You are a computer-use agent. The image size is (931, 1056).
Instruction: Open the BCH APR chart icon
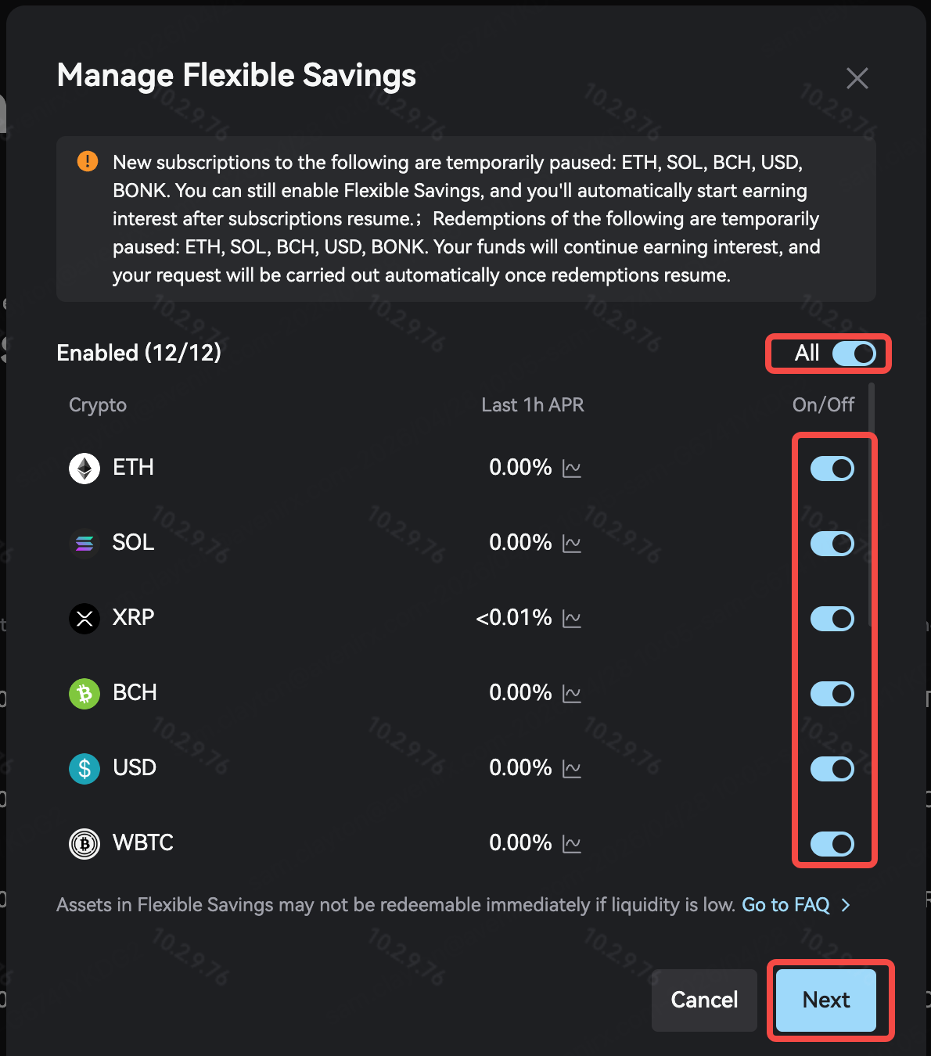point(572,695)
